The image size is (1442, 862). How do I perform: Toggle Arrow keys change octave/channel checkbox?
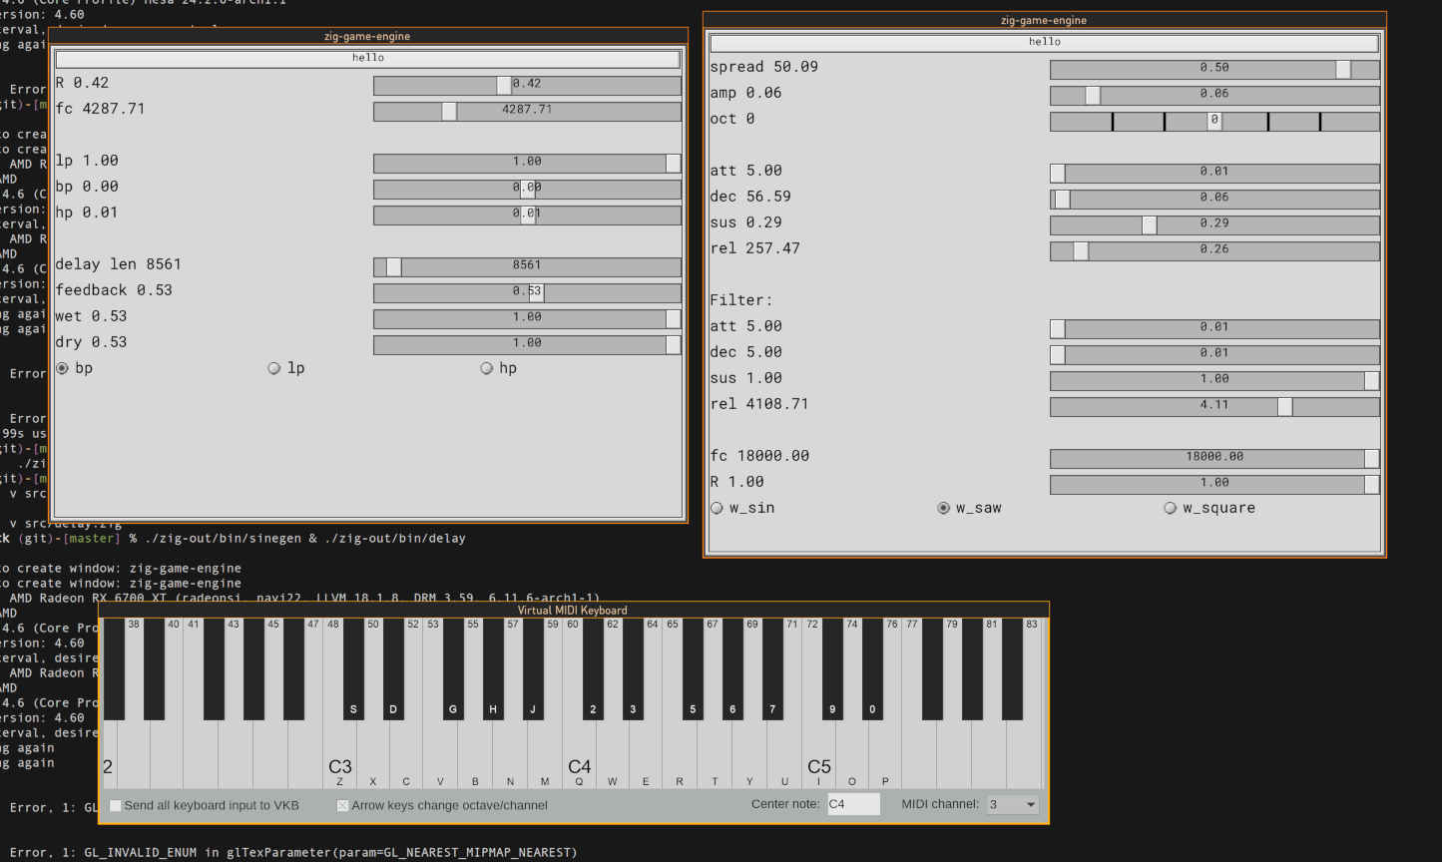[343, 805]
